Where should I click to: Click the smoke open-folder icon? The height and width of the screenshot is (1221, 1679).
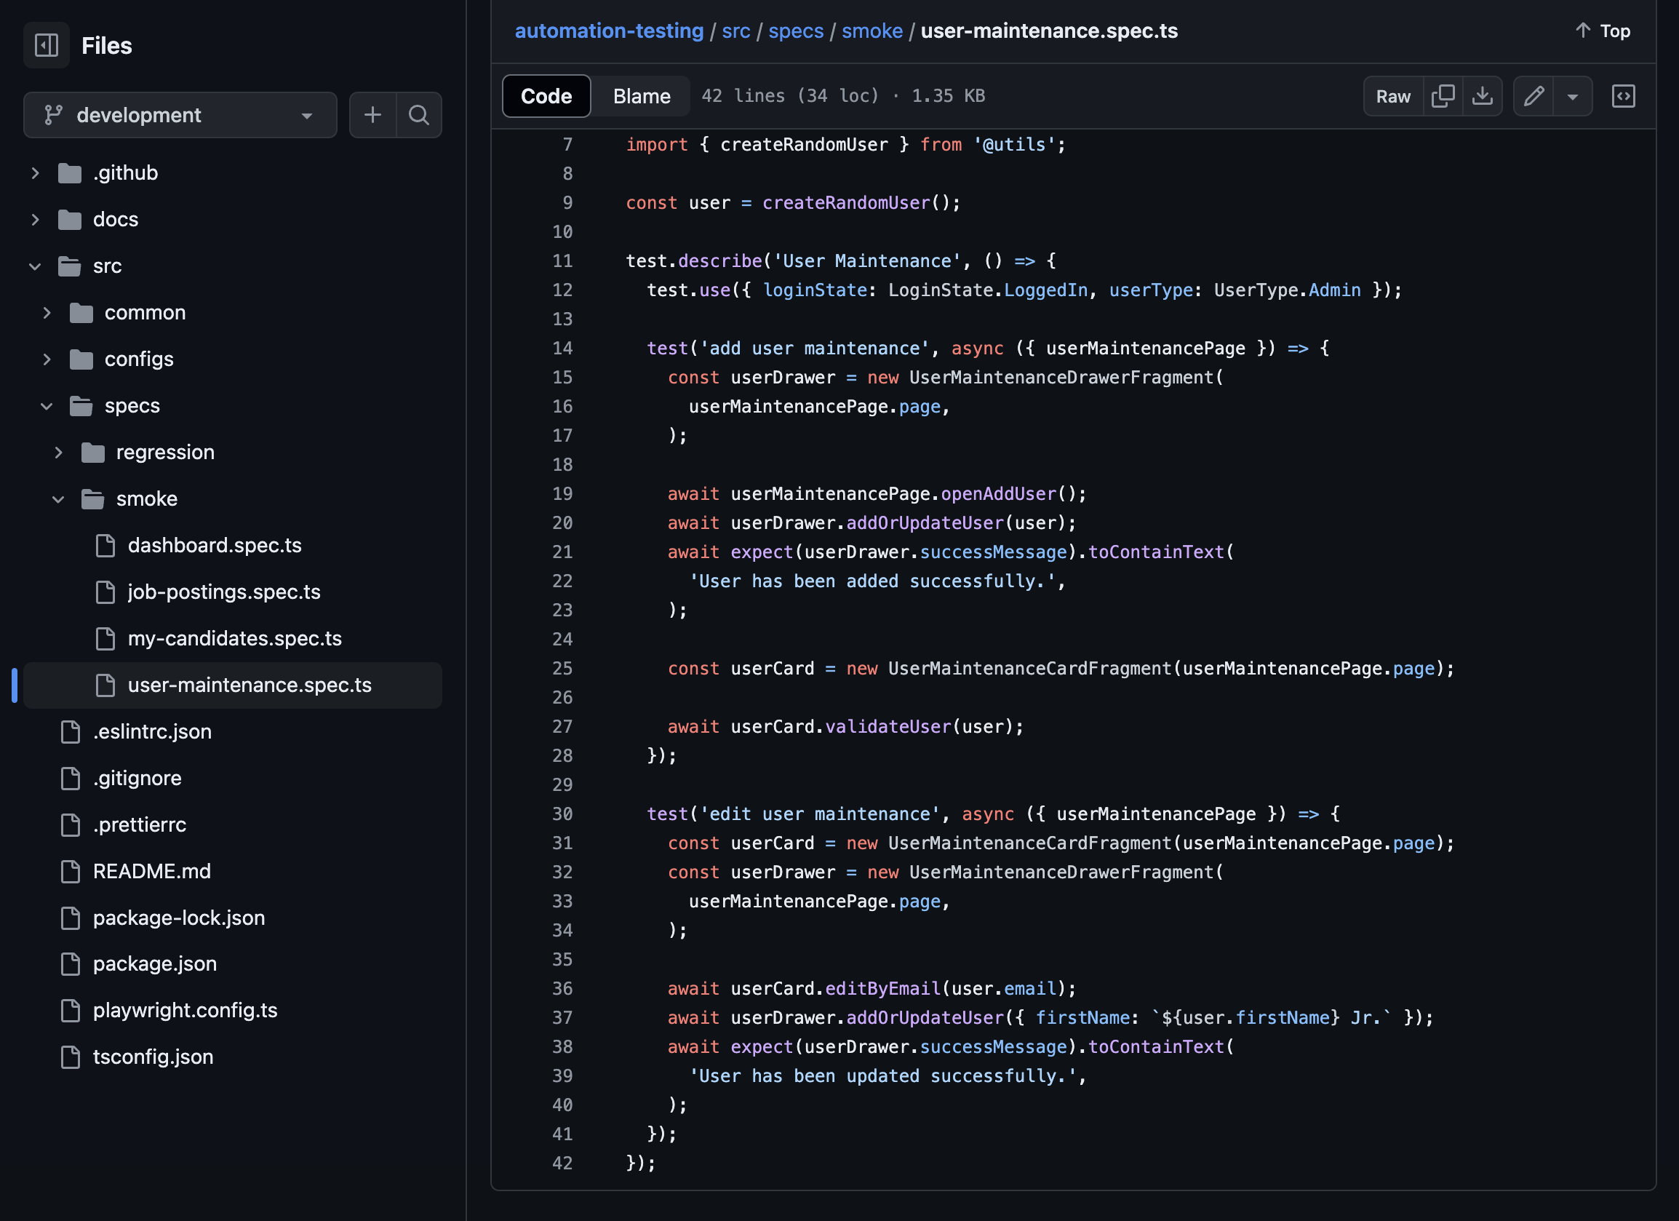coord(93,498)
